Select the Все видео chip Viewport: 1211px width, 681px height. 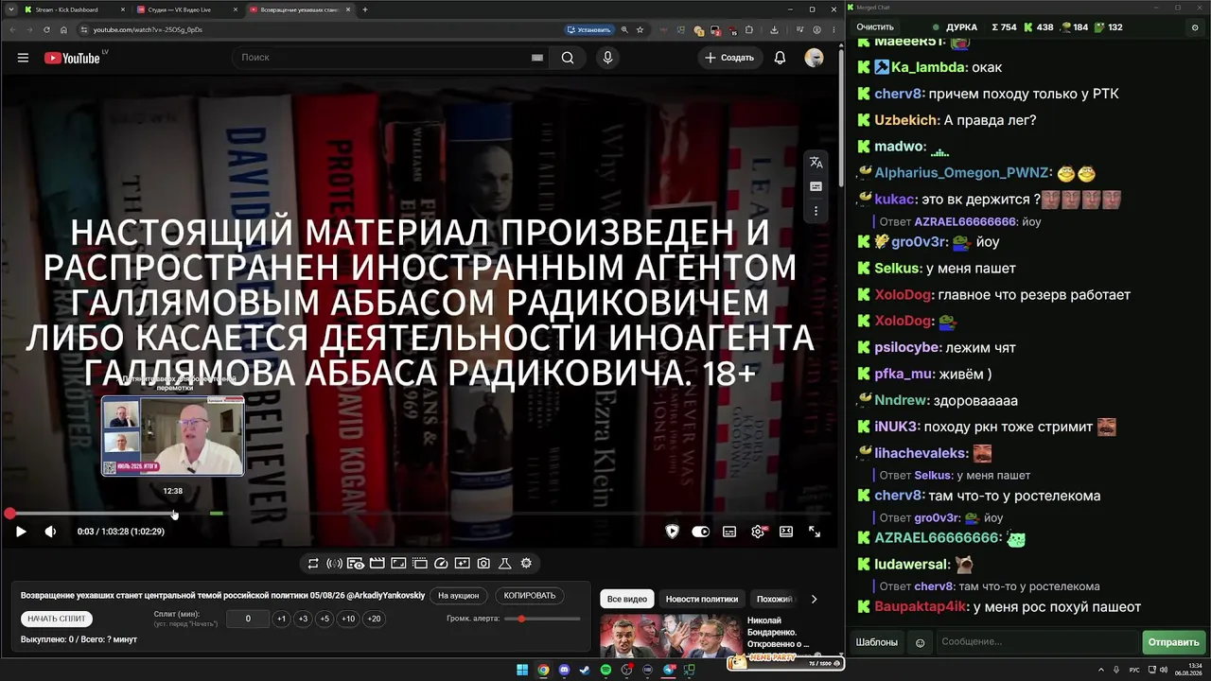[x=627, y=599]
